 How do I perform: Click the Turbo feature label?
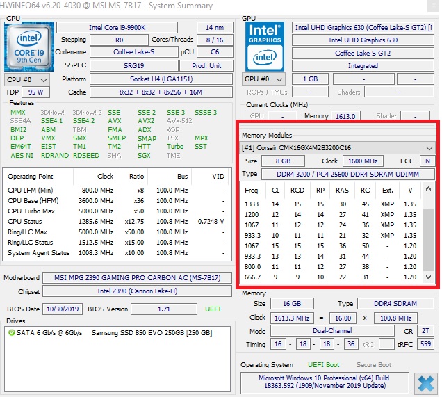[x=175, y=147]
